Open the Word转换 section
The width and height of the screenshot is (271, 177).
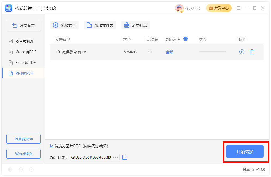(x=24, y=154)
